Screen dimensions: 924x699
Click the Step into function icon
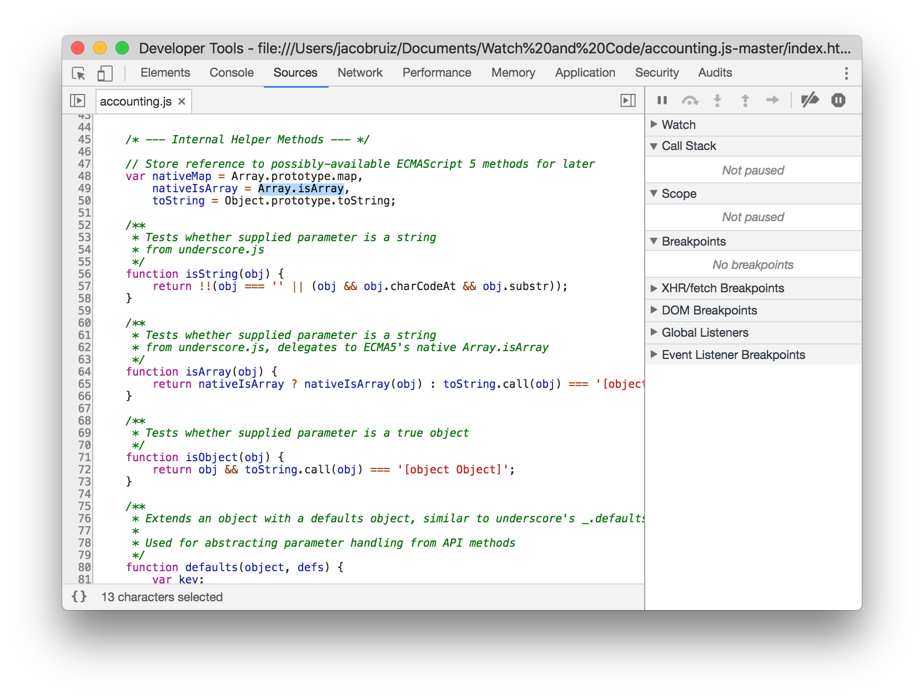(717, 100)
